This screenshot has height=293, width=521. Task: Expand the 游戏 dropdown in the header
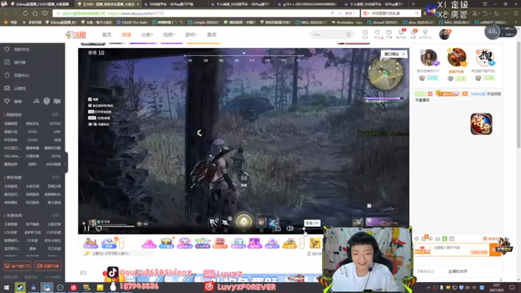(x=191, y=35)
